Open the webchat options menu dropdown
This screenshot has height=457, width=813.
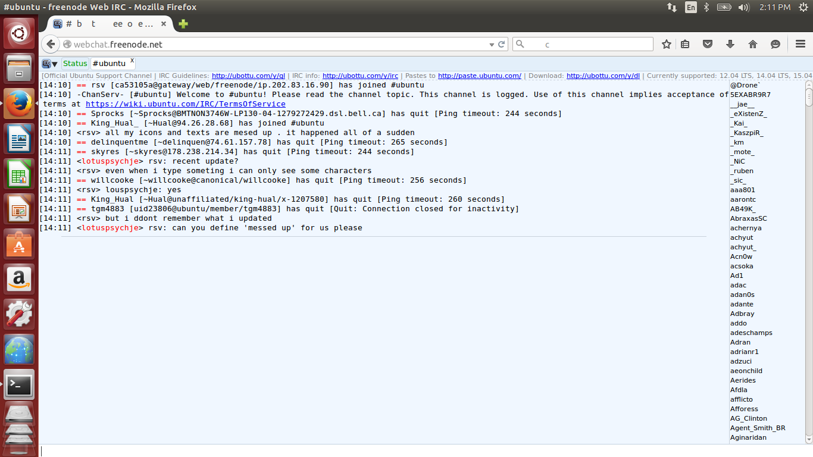point(50,64)
